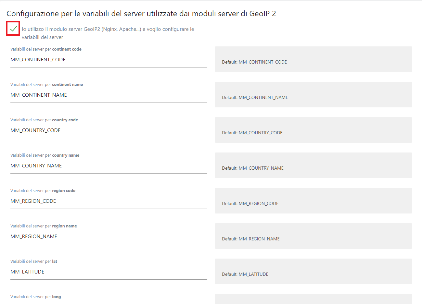422x304 pixels.
Task: Click the MM_CONTINENT_CODE input field
Action: coord(109,60)
